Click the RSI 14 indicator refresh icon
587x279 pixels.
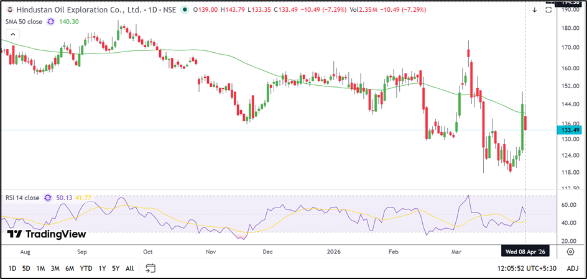(x=46, y=198)
